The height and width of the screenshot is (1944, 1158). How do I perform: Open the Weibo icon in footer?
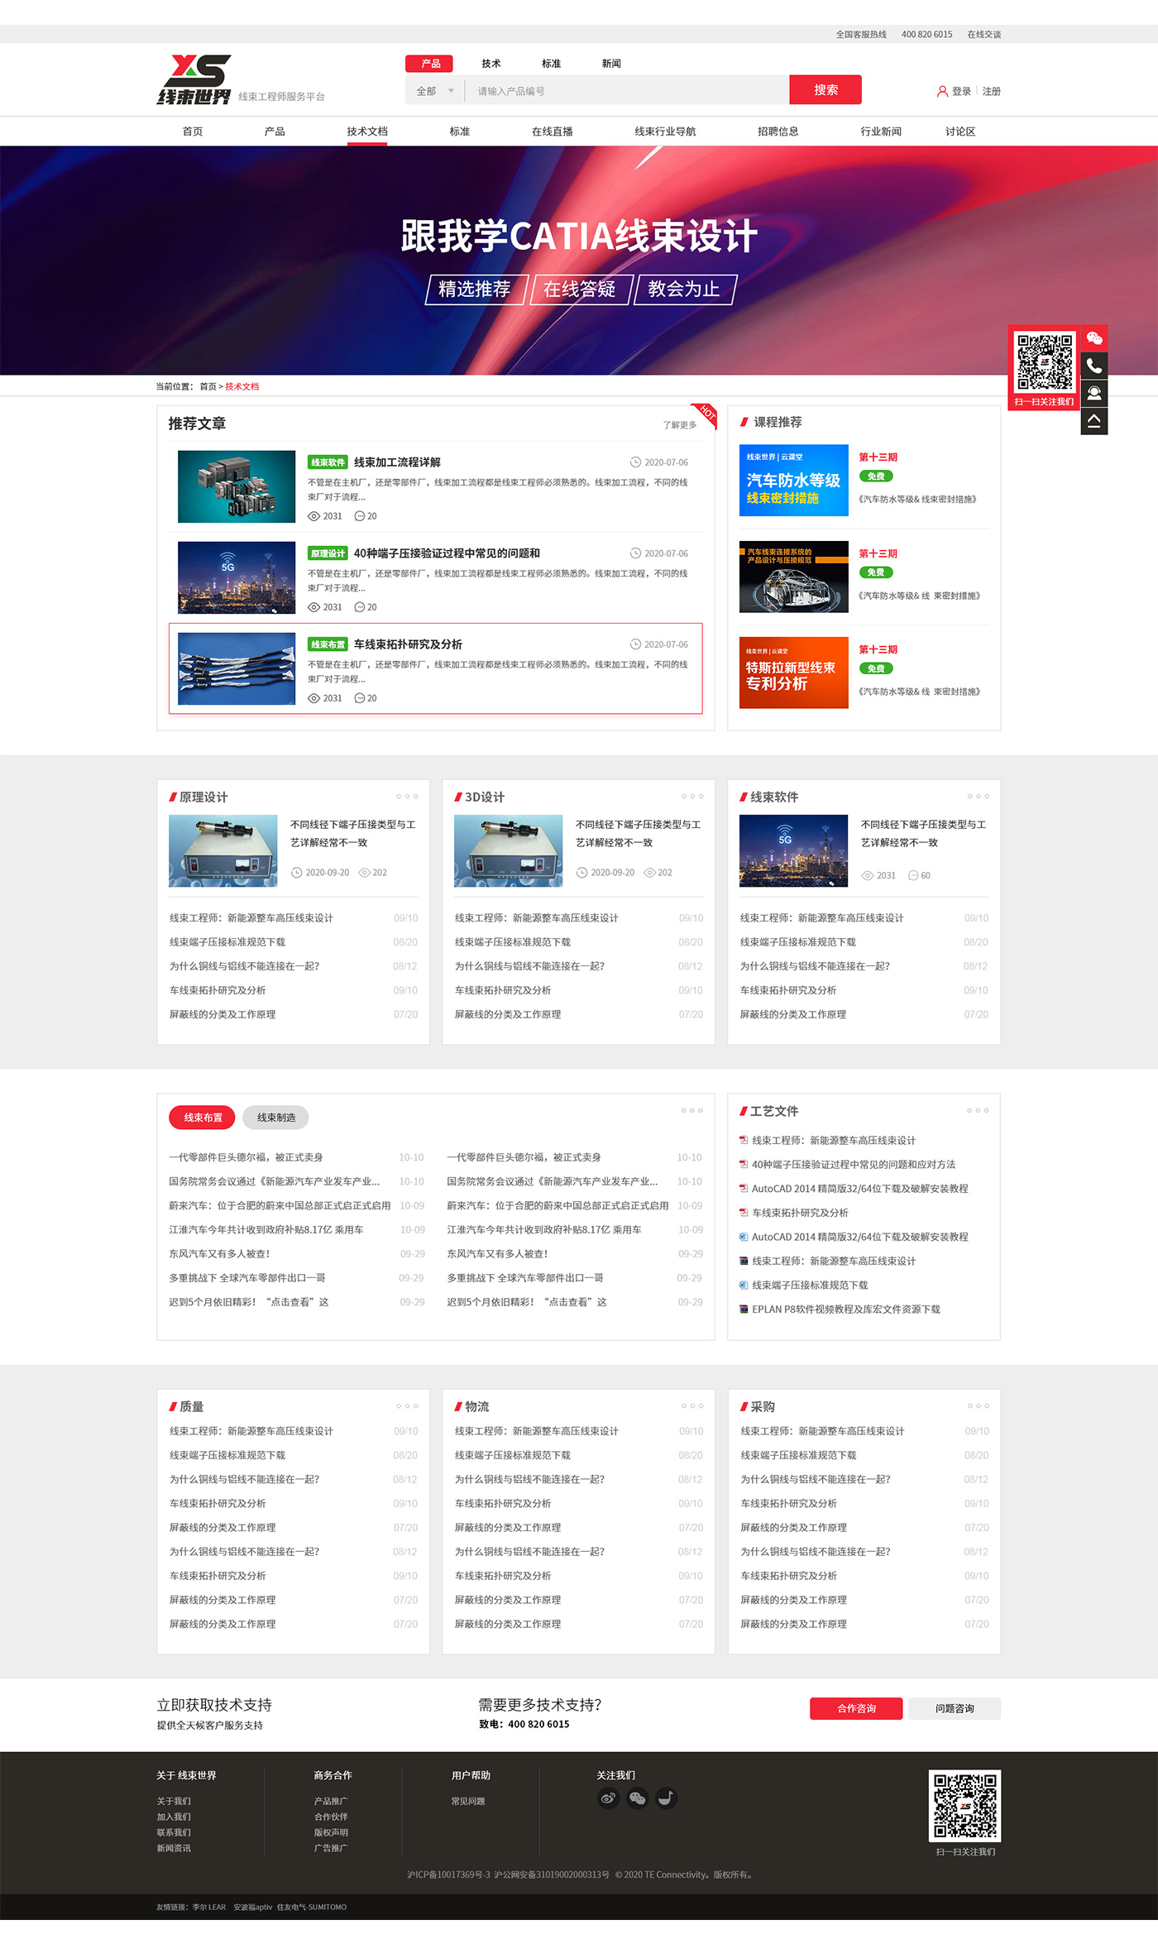[608, 1798]
